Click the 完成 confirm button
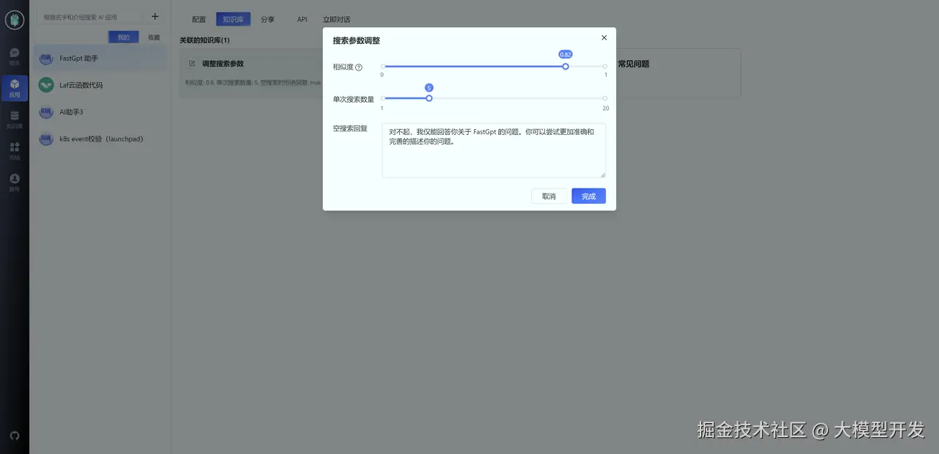 coord(588,196)
